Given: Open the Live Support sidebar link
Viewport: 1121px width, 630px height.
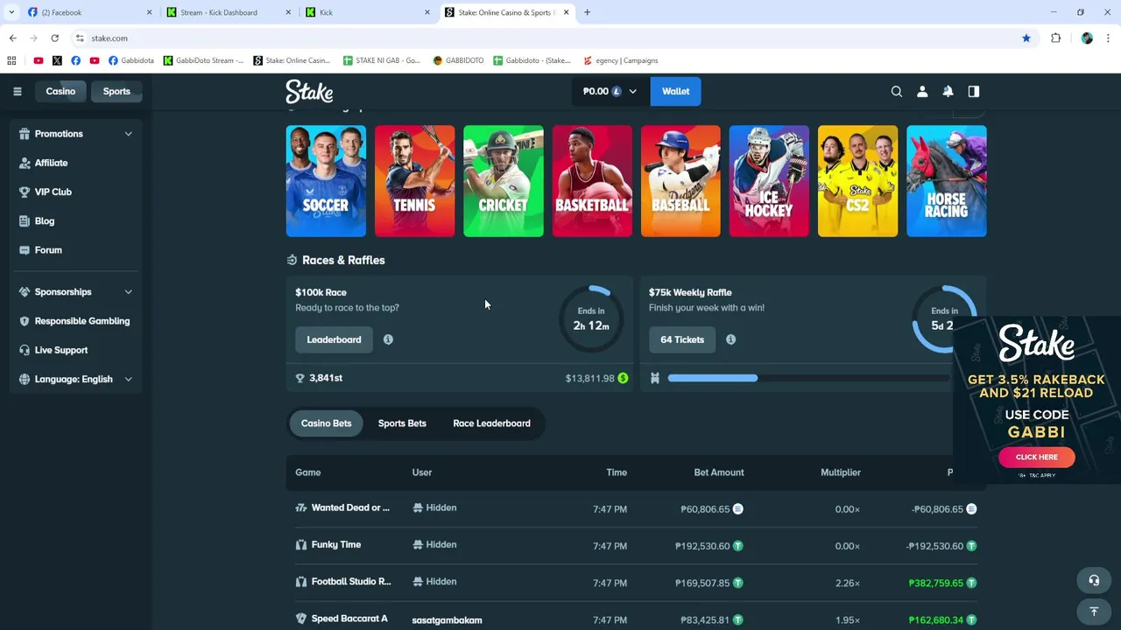Looking at the screenshot, I should point(60,350).
